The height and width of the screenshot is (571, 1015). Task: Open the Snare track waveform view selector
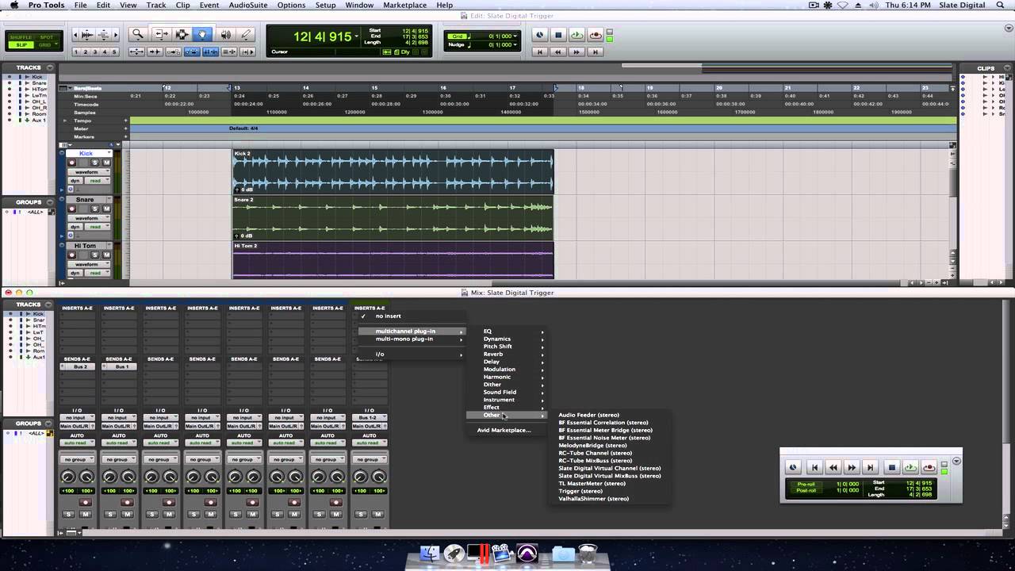coord(89,218)
